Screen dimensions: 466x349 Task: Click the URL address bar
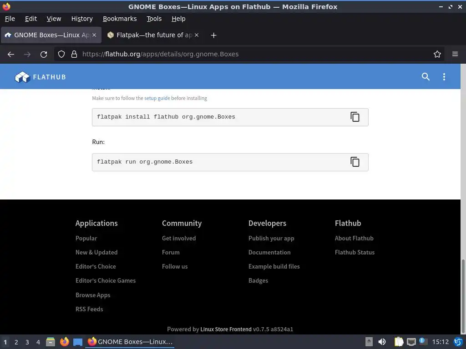point(249,55)
